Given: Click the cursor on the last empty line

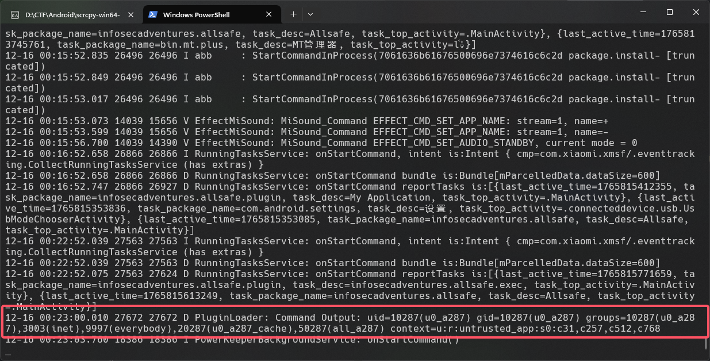Looking at the screenshot, I should [x=8, y=352].
